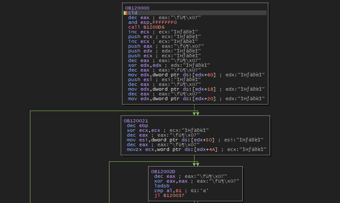Select the cld instruction line

[x=133, y=13]
